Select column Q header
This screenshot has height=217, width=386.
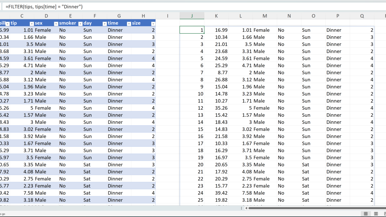(x=362, y=16)
